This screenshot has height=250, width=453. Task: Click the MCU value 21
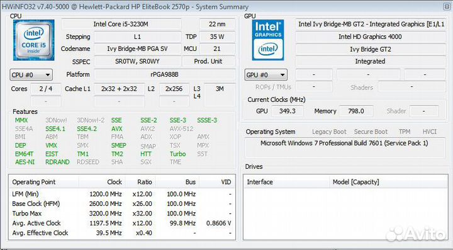pyautogui.click(x=217, y=49)
